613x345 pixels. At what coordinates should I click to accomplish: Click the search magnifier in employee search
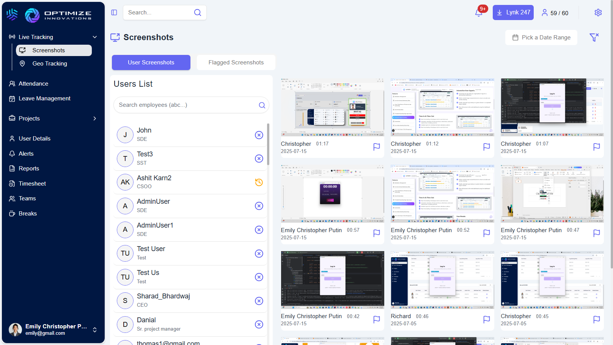(x=262, y=105)
